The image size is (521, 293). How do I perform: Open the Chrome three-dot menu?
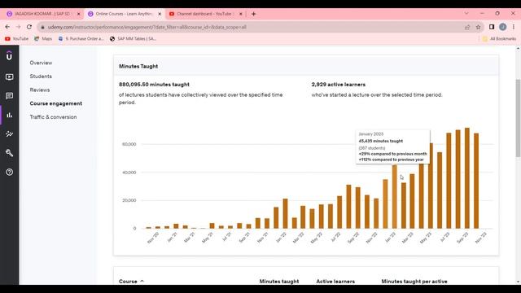[514, 27]
